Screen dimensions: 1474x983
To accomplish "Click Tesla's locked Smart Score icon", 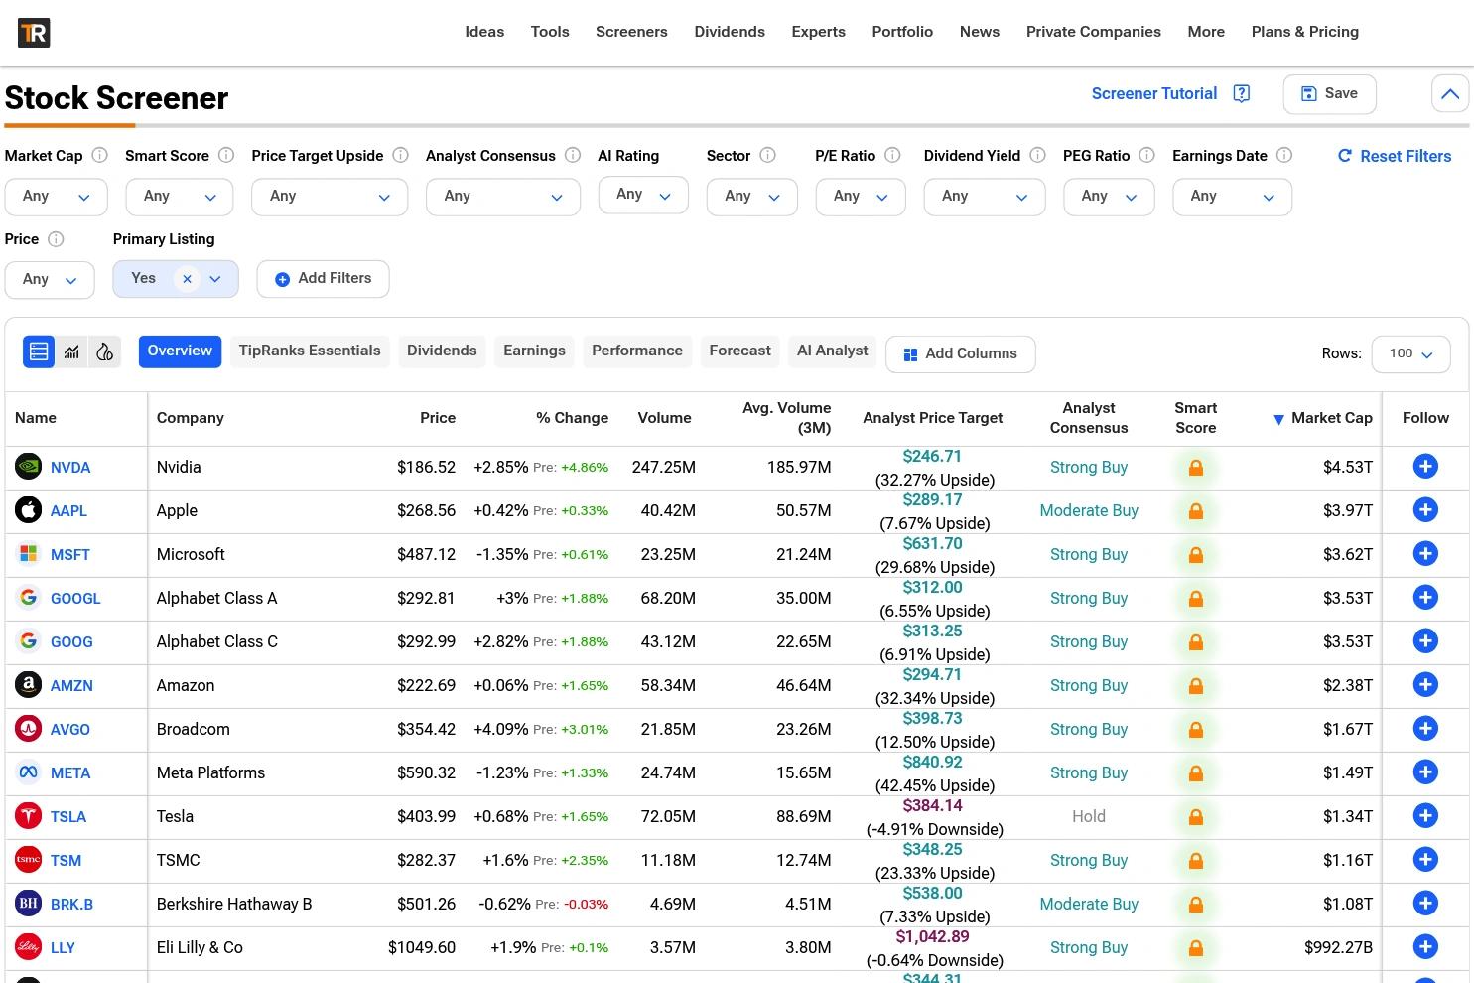I will click(x=1196, y=816).
